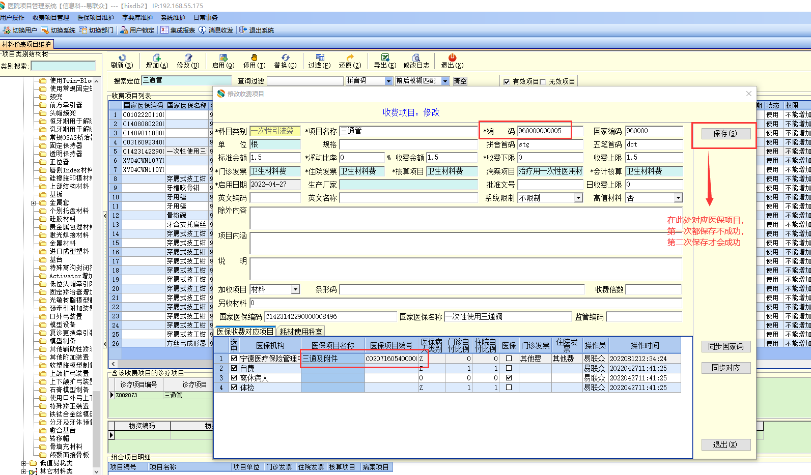Click the 清空 clear button
Screen dimensions: 811x475
point(460,81)
